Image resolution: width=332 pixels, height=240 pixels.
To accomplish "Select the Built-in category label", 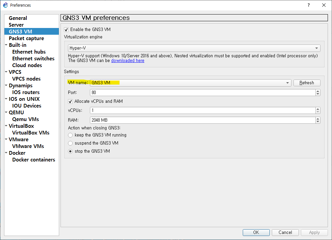I will tap(18, 45).
